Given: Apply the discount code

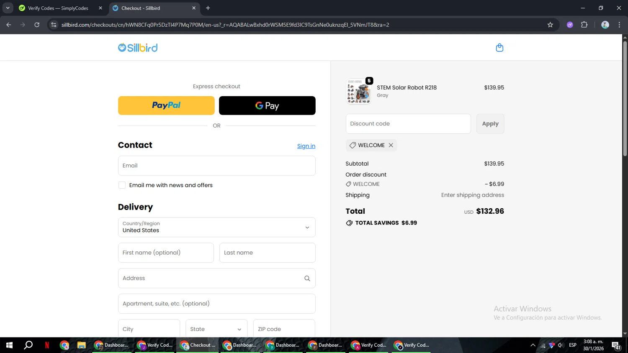Looking at the screenshot, I should [490, 124].
